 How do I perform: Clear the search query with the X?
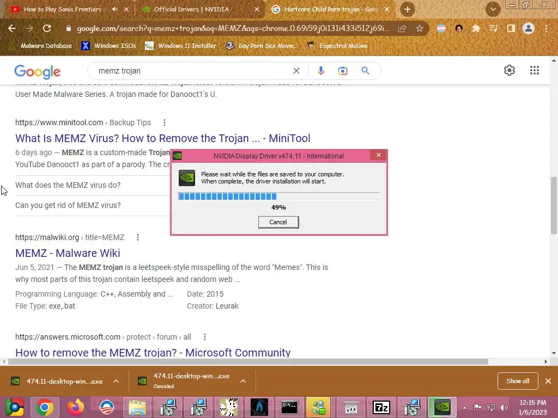click(x=296, y=71)
